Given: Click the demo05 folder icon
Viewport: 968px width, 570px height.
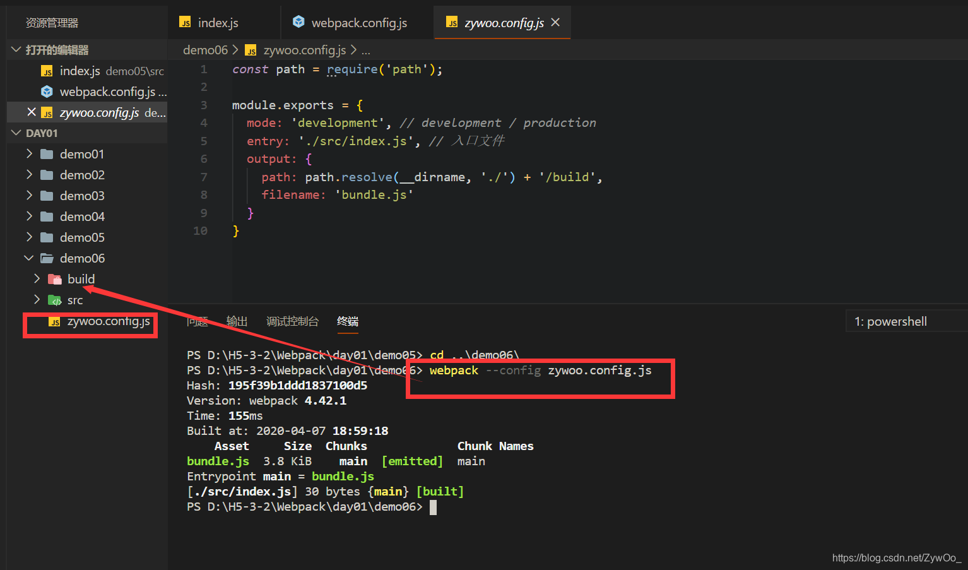Looking at the screenshot, I should click(47, 237).
